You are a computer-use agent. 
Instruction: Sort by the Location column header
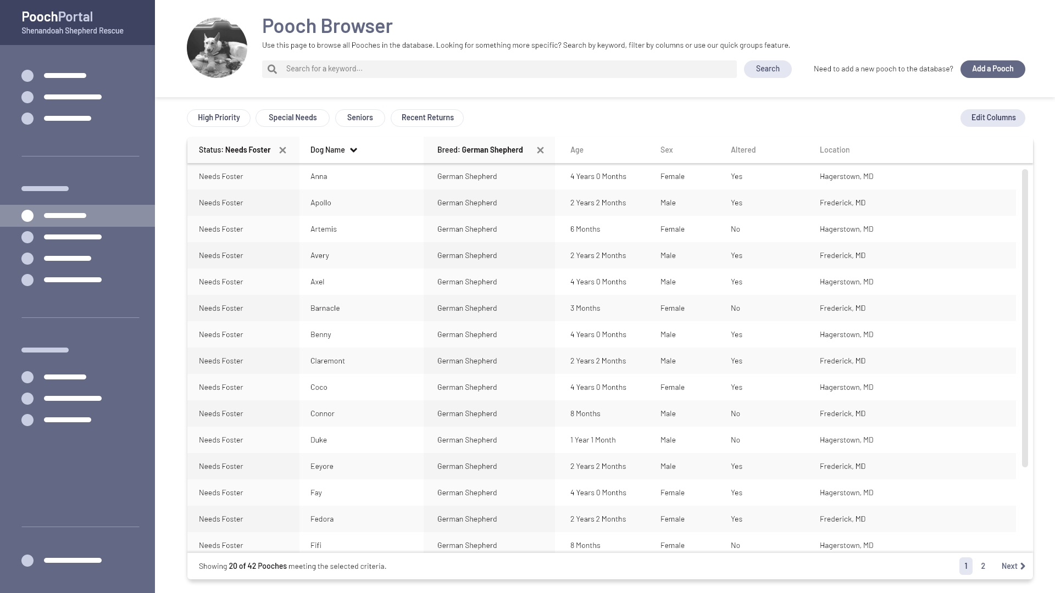834,150
